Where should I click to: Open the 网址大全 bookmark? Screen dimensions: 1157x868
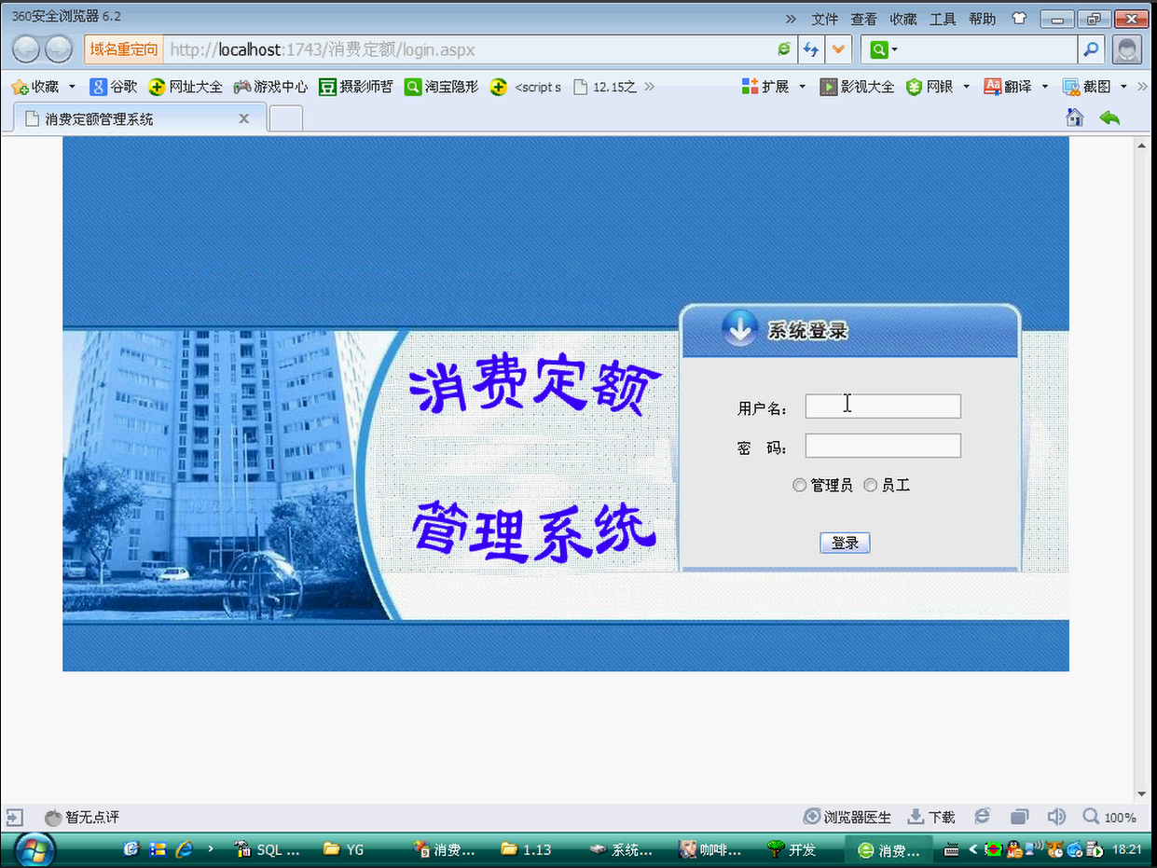(x=186, y=87)
